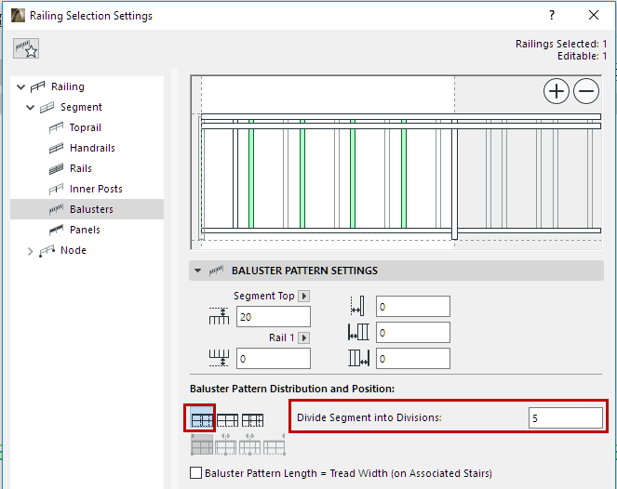Click the bottom offset field below Rail 1
Screen dimensions: 617x489
click(274, 359)
